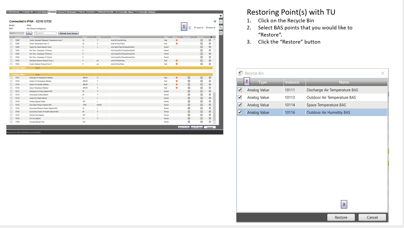Click the Restore button in Recycle Bin
The width and height of the screenshot is (404, 228).
tap(341, 217)
